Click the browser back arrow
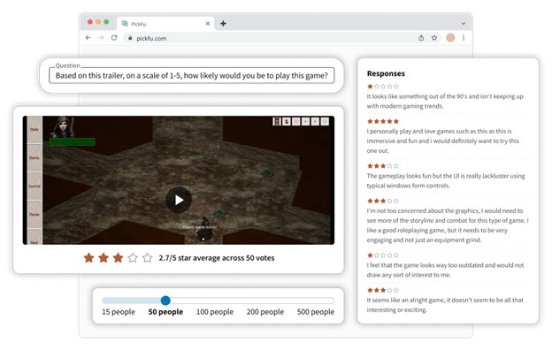This screenshot has height=350, width=552. pos(88,38)
